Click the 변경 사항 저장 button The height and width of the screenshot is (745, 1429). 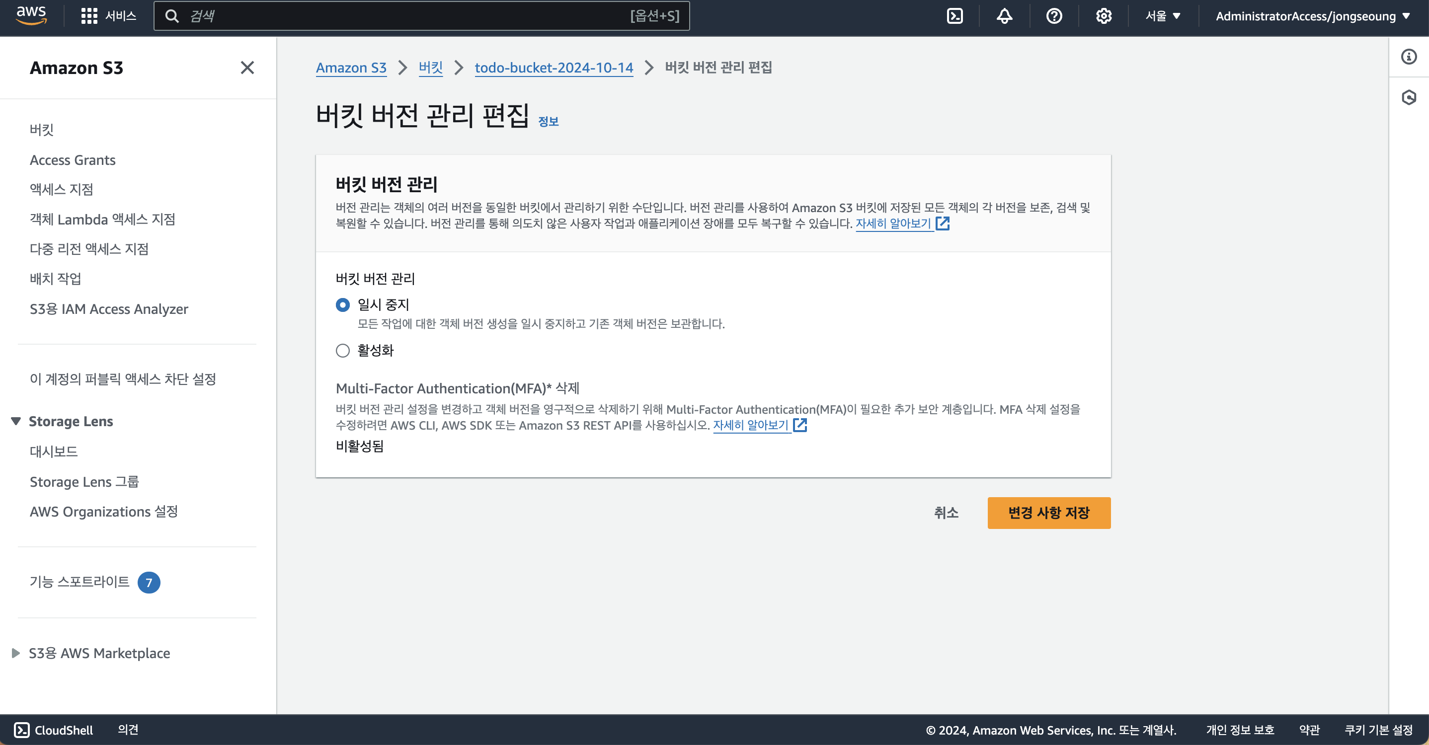coord(1048,513)
